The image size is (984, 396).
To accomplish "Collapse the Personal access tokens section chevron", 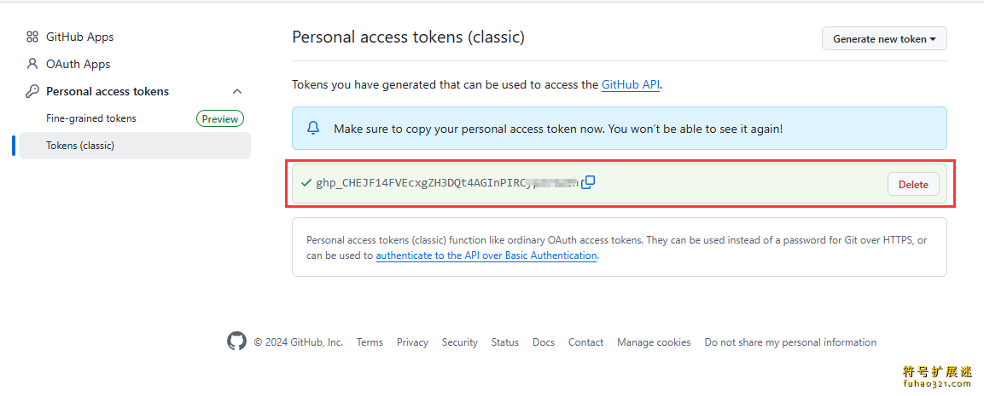I will point(237,91).
